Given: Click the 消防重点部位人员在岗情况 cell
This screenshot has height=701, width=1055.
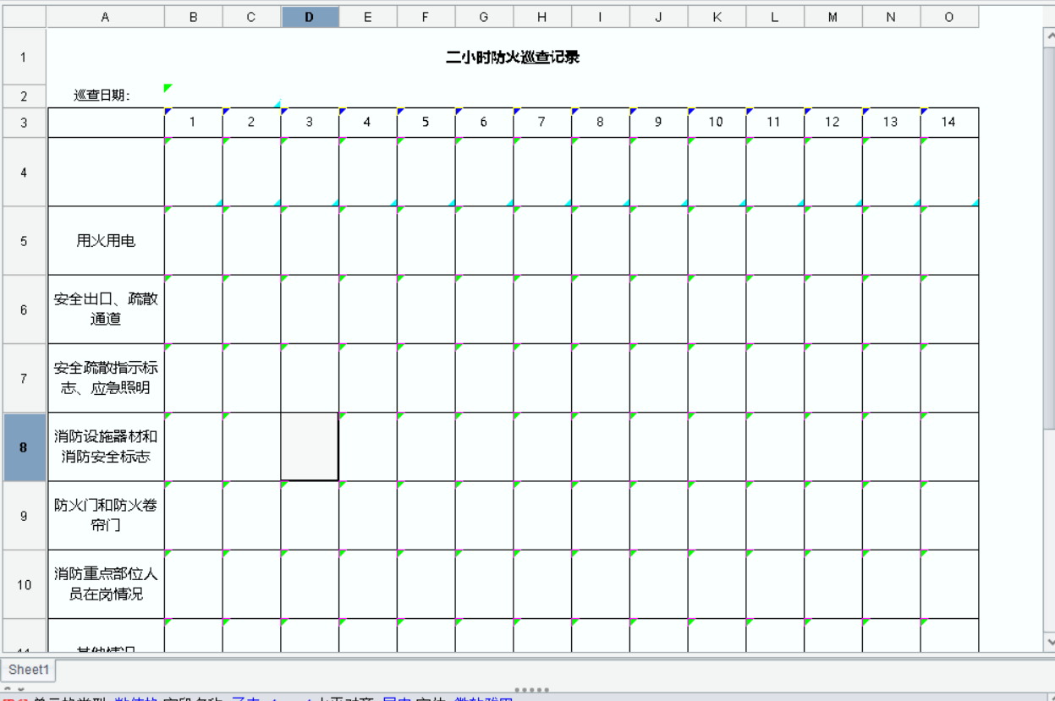Looking at the screenshot, I should tap(105, 584).
